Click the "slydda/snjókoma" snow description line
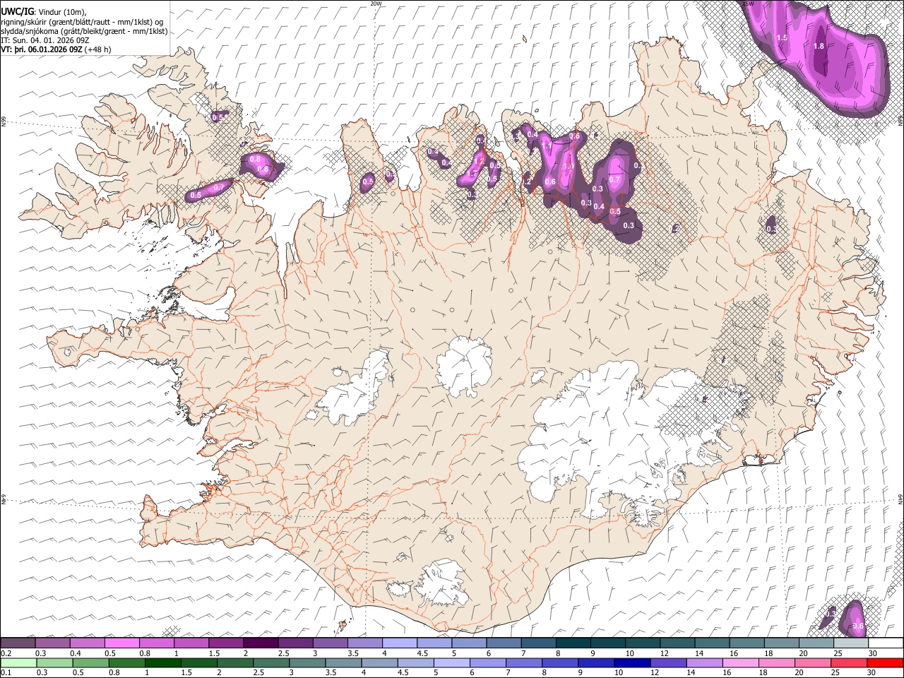 [85, 31]
